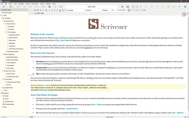Click the Print icon in toolbar
The width and height of the screenshot is (189, 118).
(x=49, y=7)
